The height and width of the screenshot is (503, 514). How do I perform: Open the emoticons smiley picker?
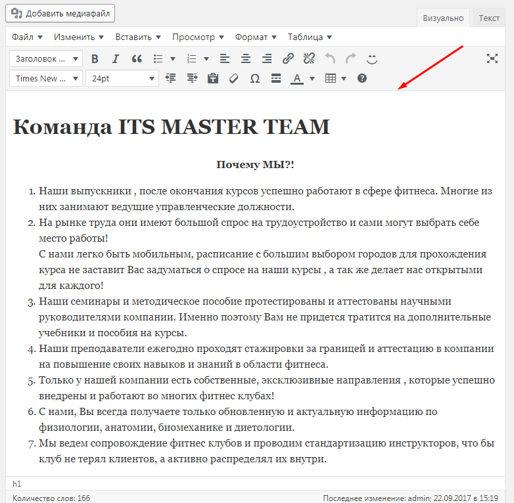pyautogui.click(x=372, y=59)
